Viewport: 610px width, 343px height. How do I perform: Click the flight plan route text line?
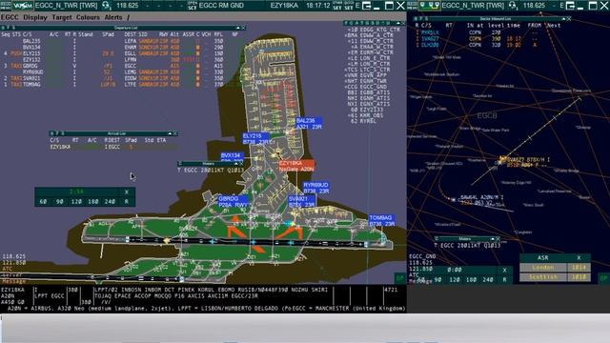[213, 290]
